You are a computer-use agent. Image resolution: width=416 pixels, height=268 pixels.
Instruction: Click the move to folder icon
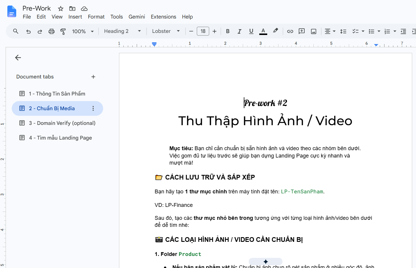[72, 9]
